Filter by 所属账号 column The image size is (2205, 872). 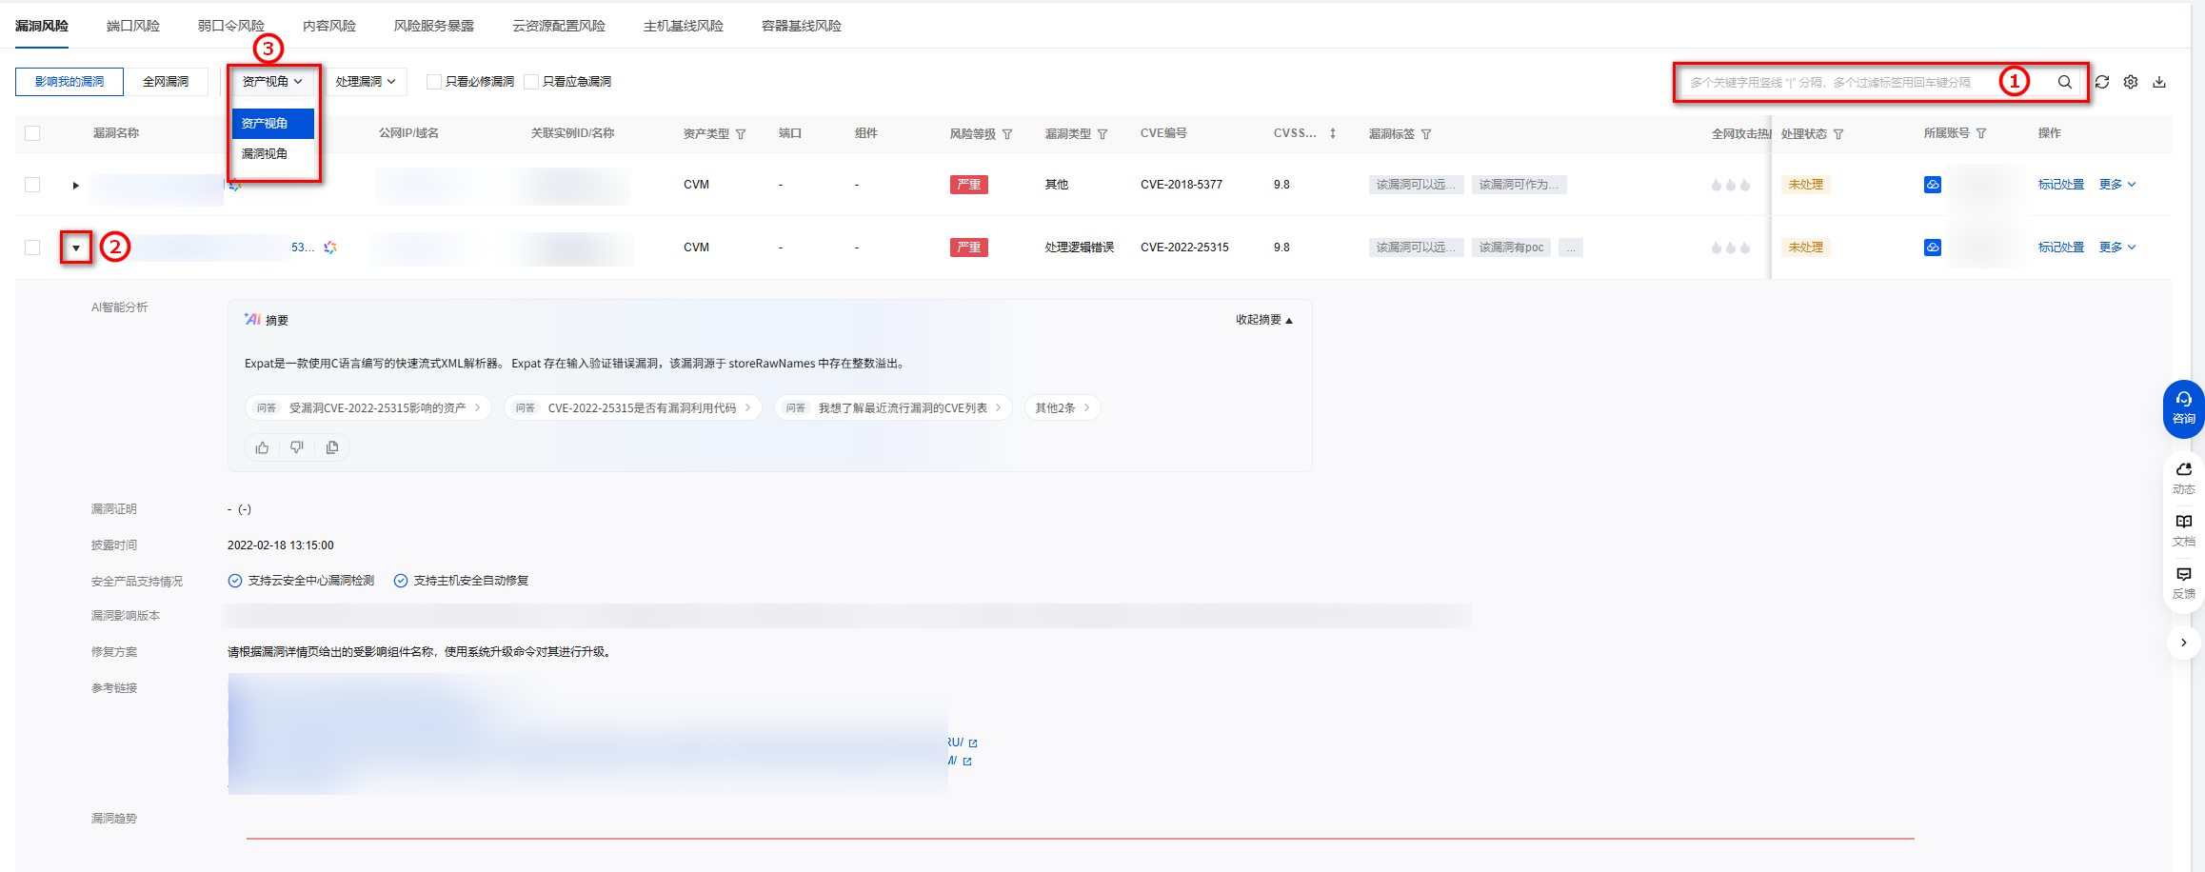point(1981,133)
